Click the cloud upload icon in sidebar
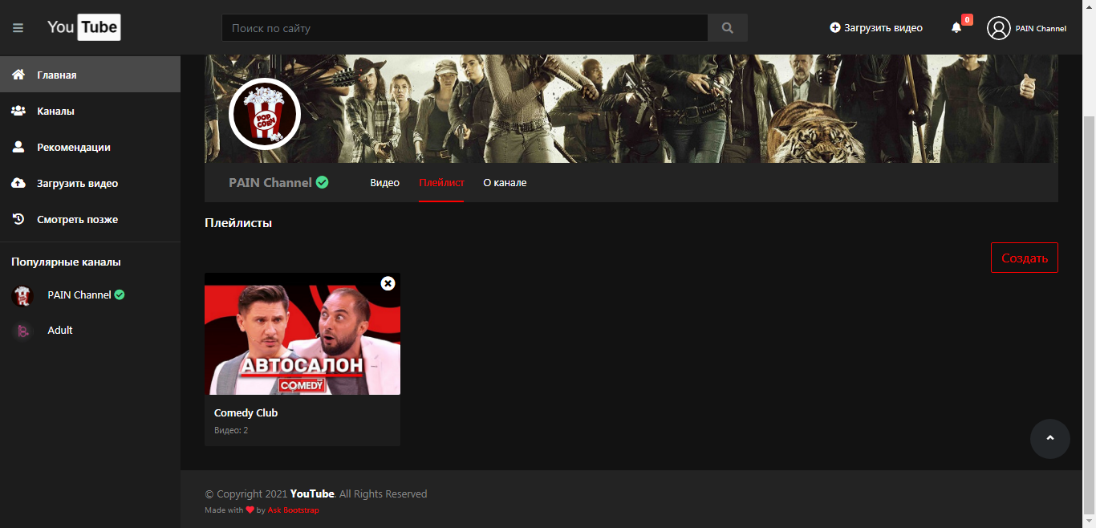1096x528 pixels. pyautogui.click(x=18, y=183)
